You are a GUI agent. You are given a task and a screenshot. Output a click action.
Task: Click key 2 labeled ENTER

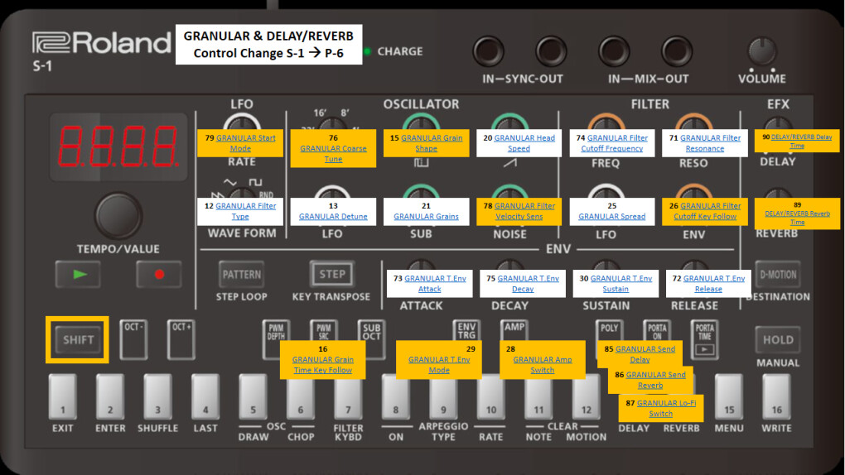[x=110, y=396]
